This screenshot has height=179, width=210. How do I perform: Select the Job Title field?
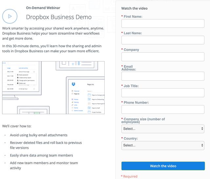coord(163,93)
